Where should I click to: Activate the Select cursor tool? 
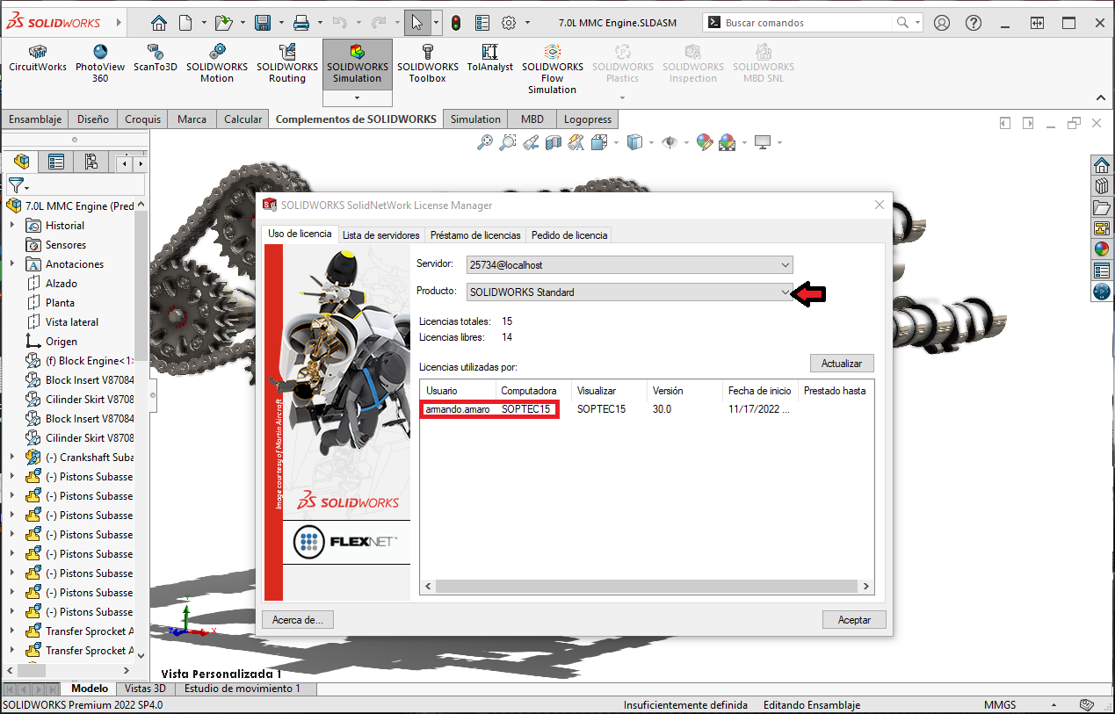[x=416, y=23]
